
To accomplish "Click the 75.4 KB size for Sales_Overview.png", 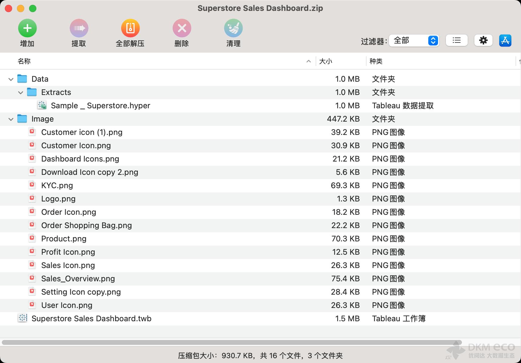I will click(345, 279).
